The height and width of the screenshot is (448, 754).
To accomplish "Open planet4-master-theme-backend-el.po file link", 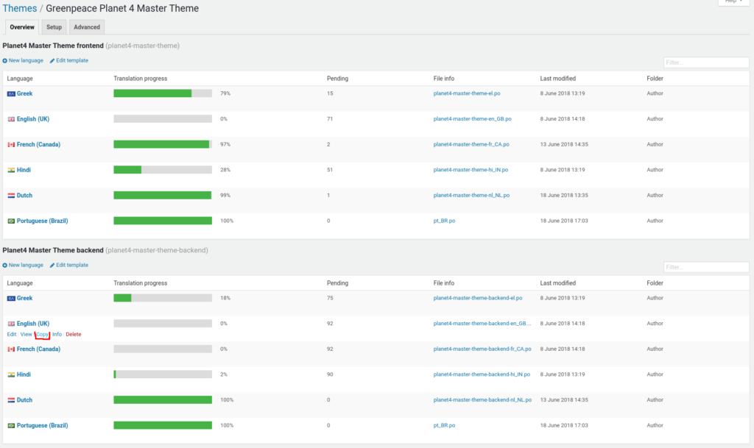I will 477,298.
